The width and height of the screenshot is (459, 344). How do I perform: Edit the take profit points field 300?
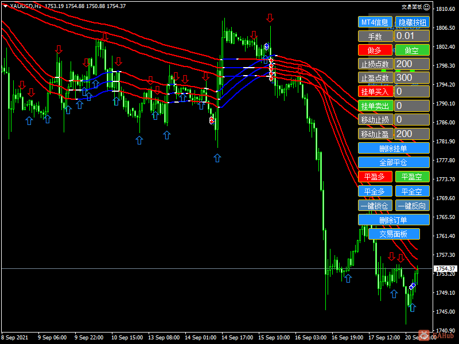412,78
